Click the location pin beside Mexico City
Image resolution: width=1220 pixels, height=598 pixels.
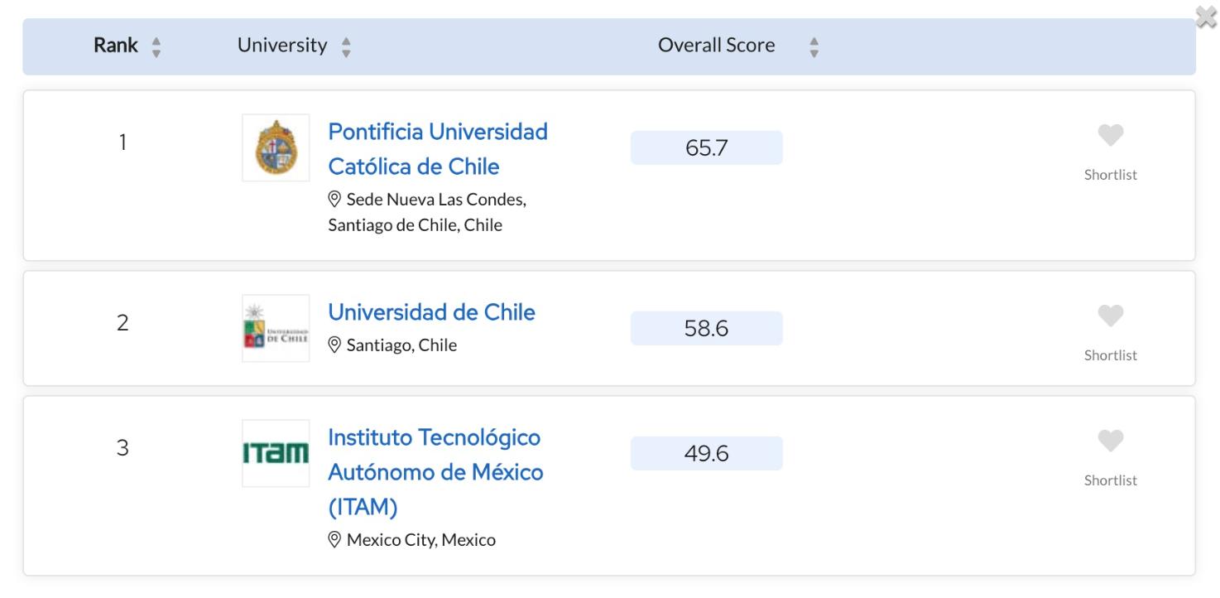[334, 539]
